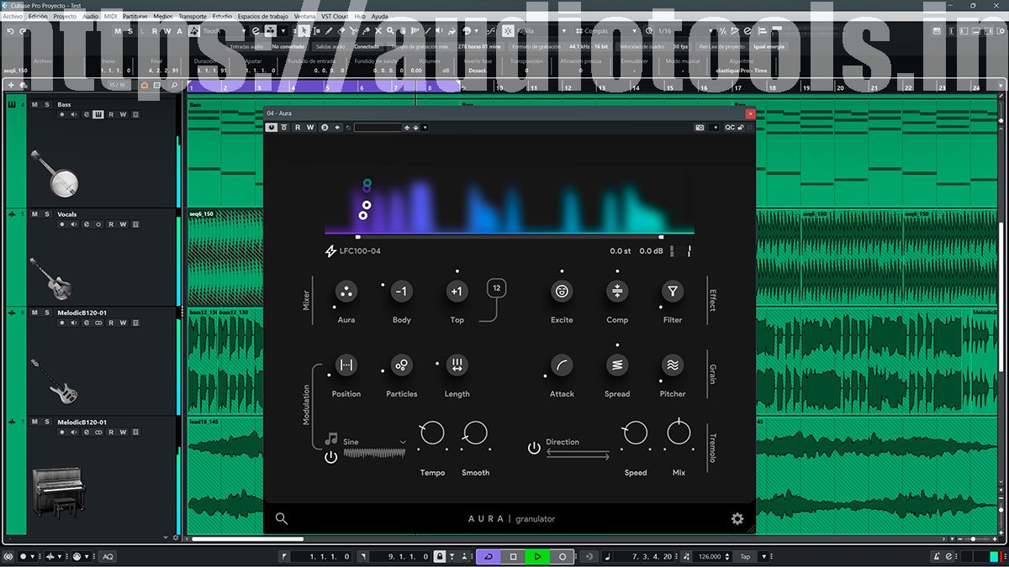Open the Tap tempo dropdown arrow
The height and width of the screenshot is (567, 1009).
tap(764, 556)
